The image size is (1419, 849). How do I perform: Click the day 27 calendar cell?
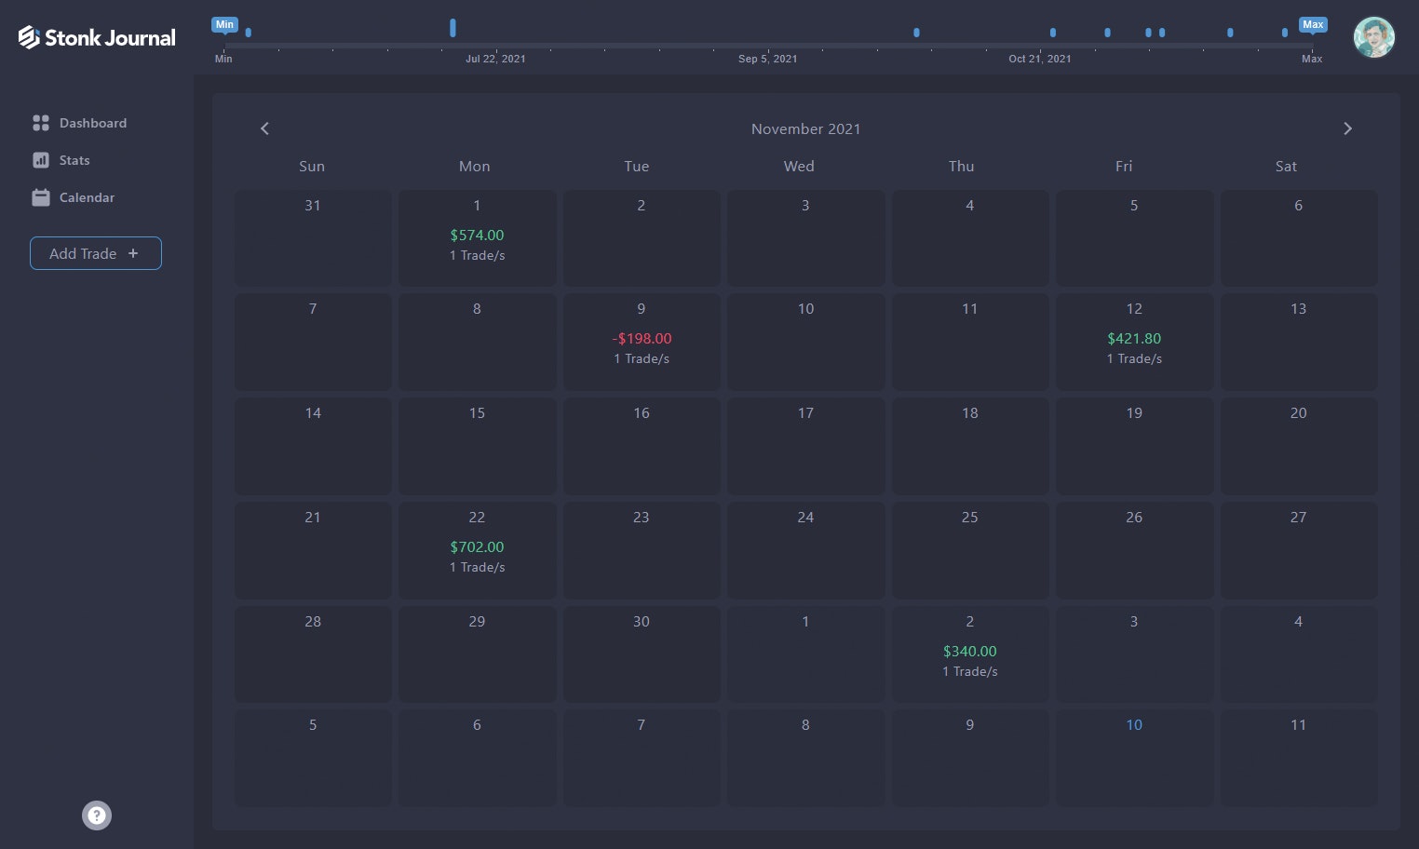coord(1299,550)
